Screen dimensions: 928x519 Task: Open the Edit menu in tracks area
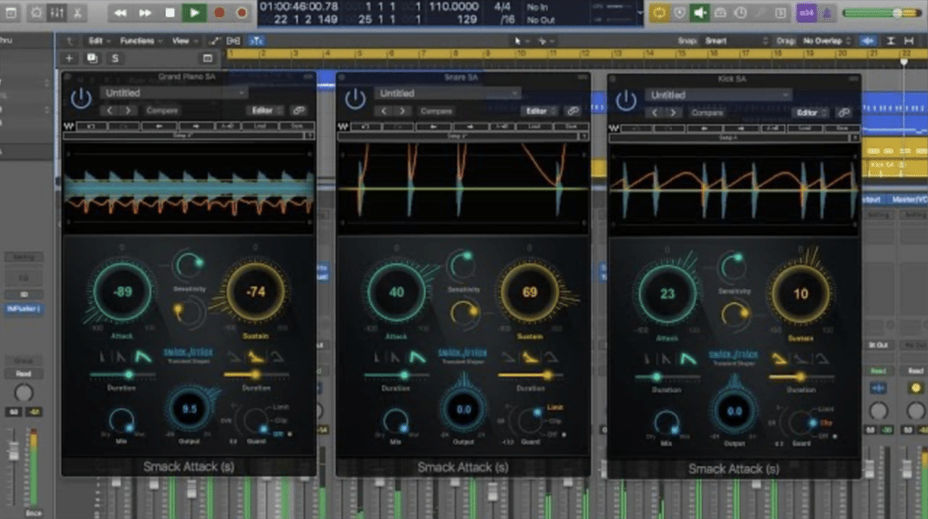click(98, 41)
